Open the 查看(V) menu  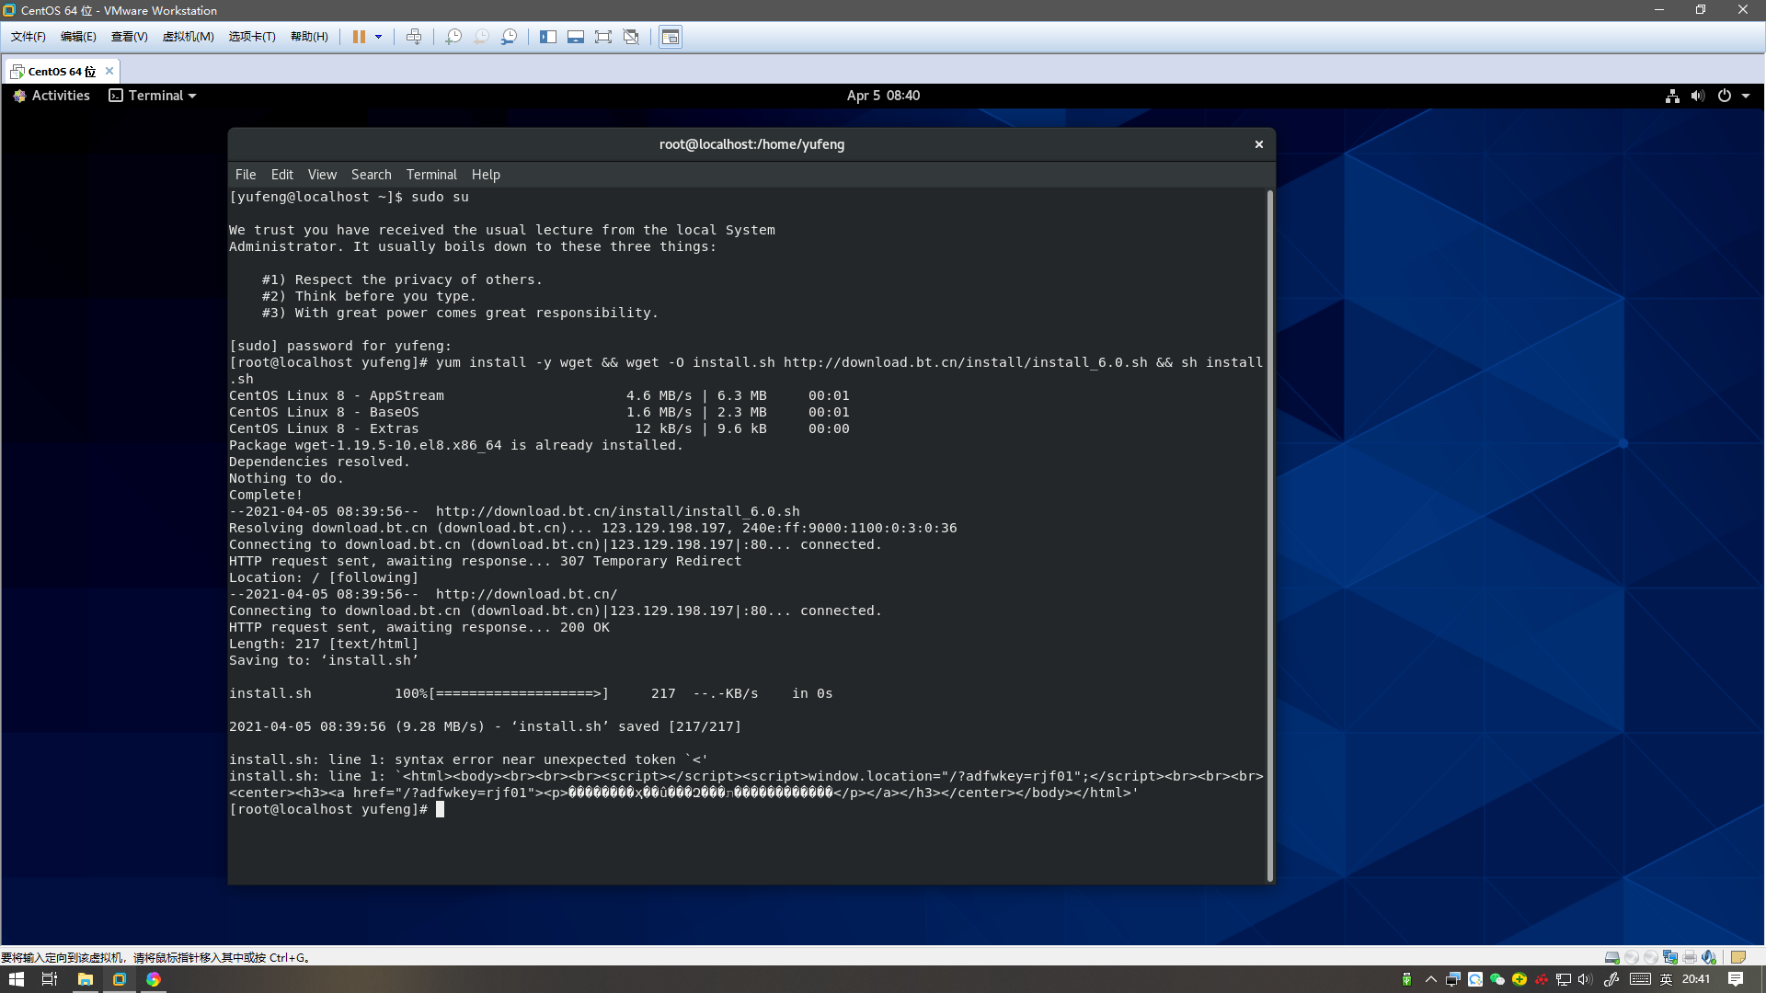[130, 37]
